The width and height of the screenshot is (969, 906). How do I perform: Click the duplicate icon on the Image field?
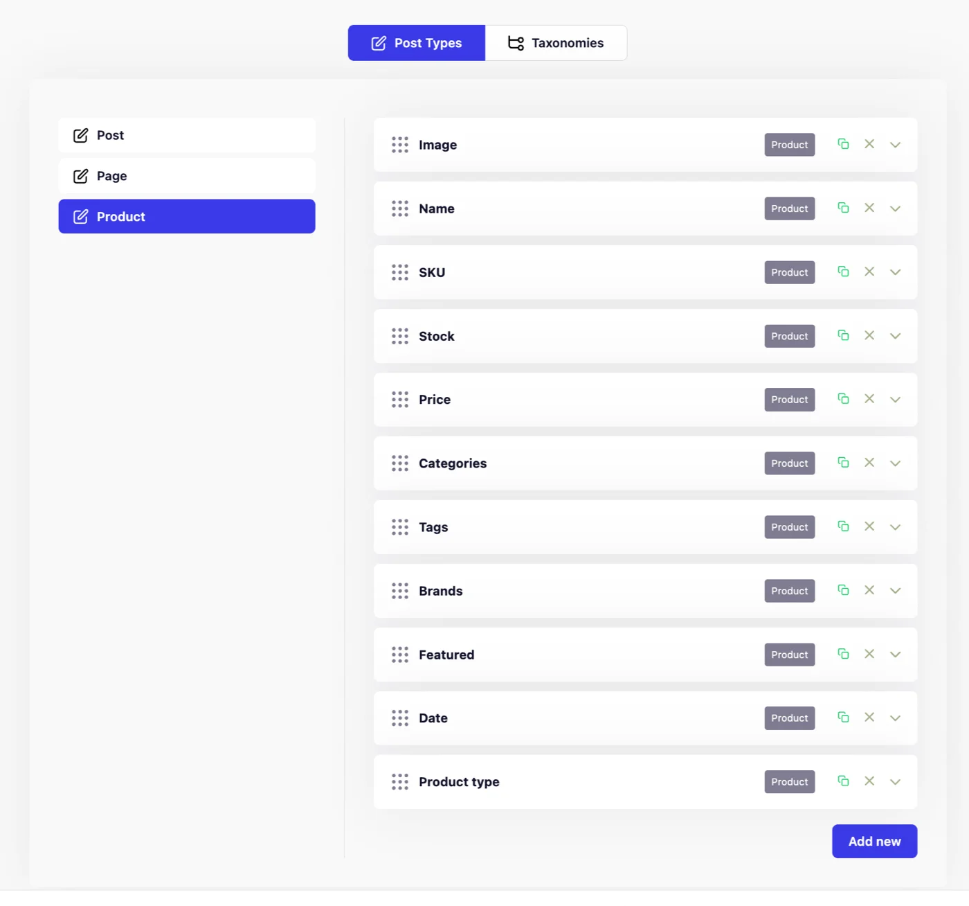(x=843, y=144)
